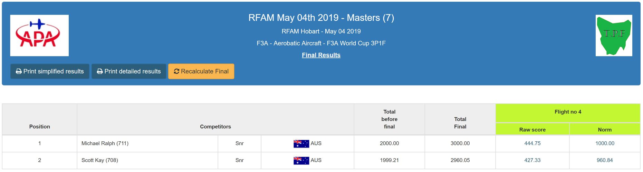643x172 pixels.
Task: Click the Position column header
Action: pos(40,127)
